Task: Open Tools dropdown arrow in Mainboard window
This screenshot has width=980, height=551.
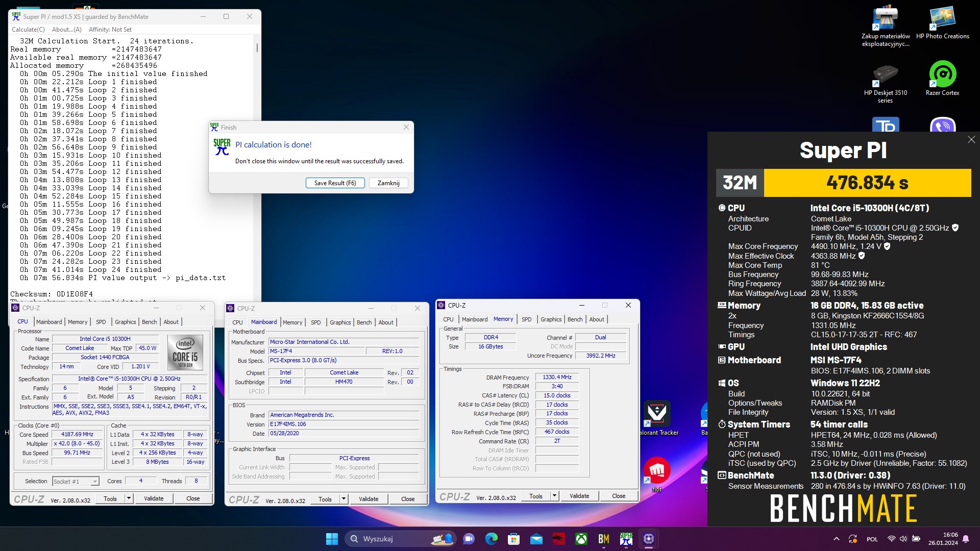Action: coord(344,499)
